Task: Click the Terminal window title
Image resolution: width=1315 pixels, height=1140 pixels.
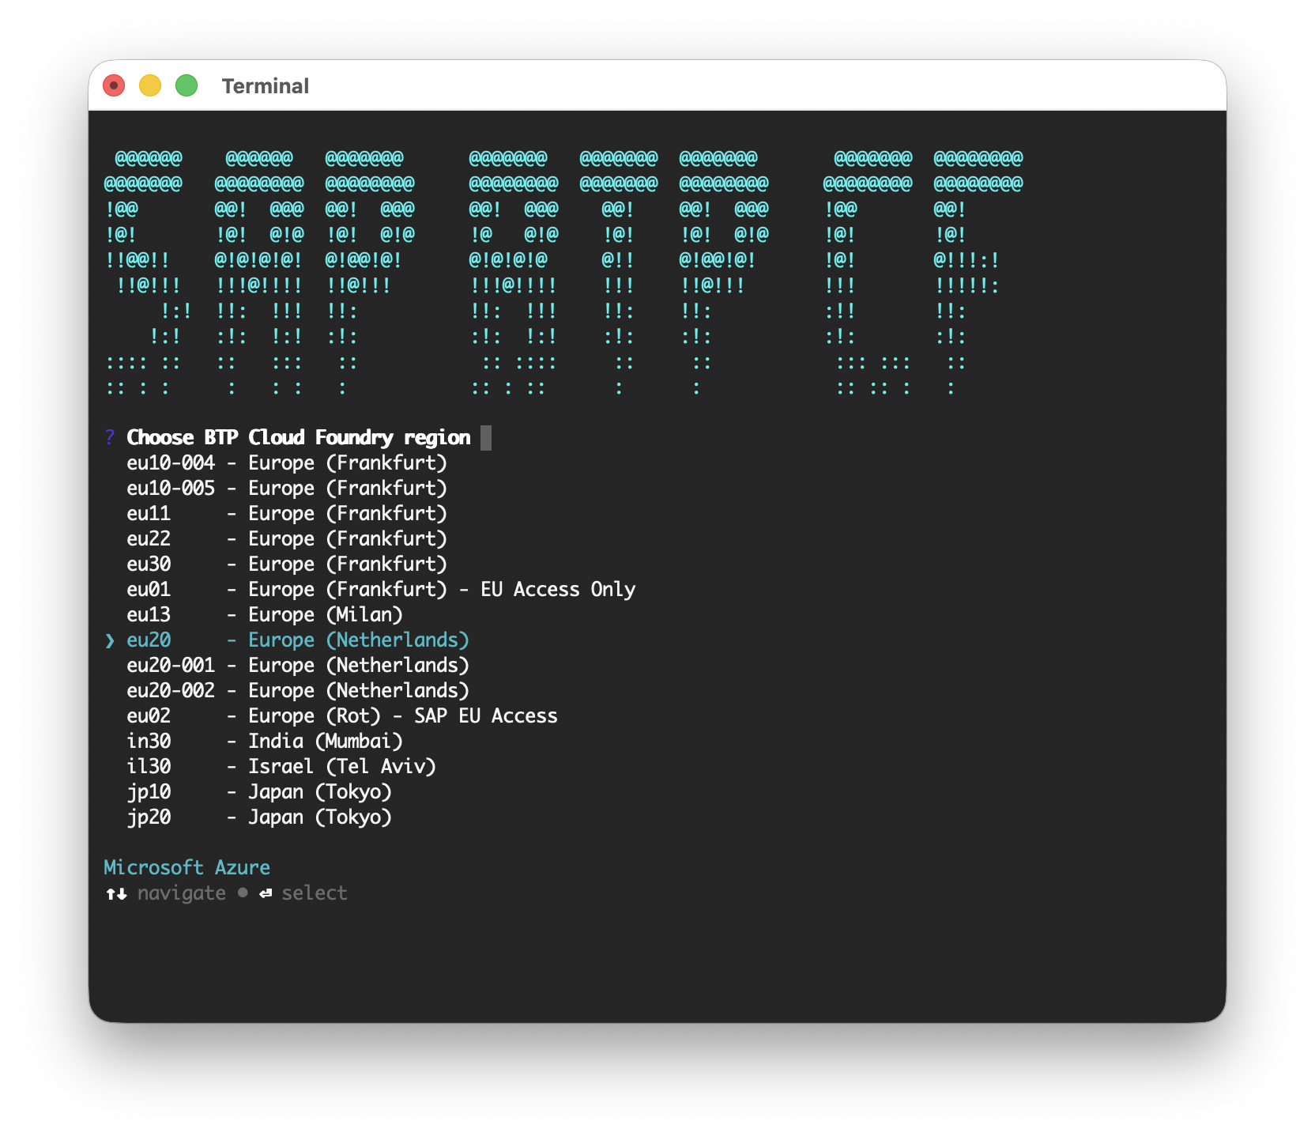Action: tap(266, 86)
